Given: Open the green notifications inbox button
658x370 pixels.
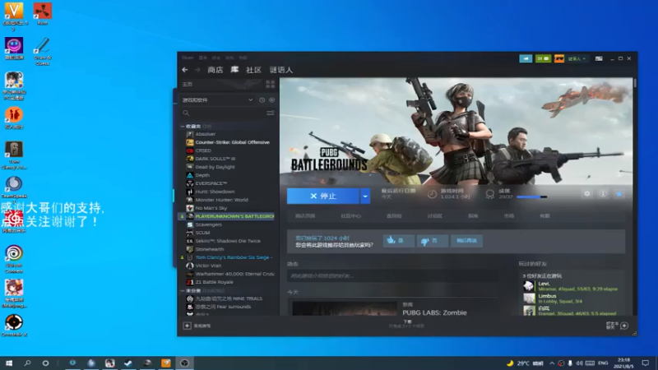Looking at the screenshot, I should tap(543, 58).
